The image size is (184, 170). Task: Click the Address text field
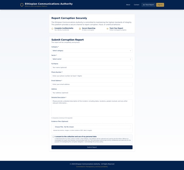pyautogui.click(x=92, y=93)
